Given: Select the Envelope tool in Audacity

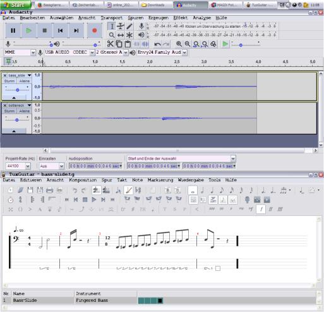Looking at the screenshot, I should pos(121,27).
